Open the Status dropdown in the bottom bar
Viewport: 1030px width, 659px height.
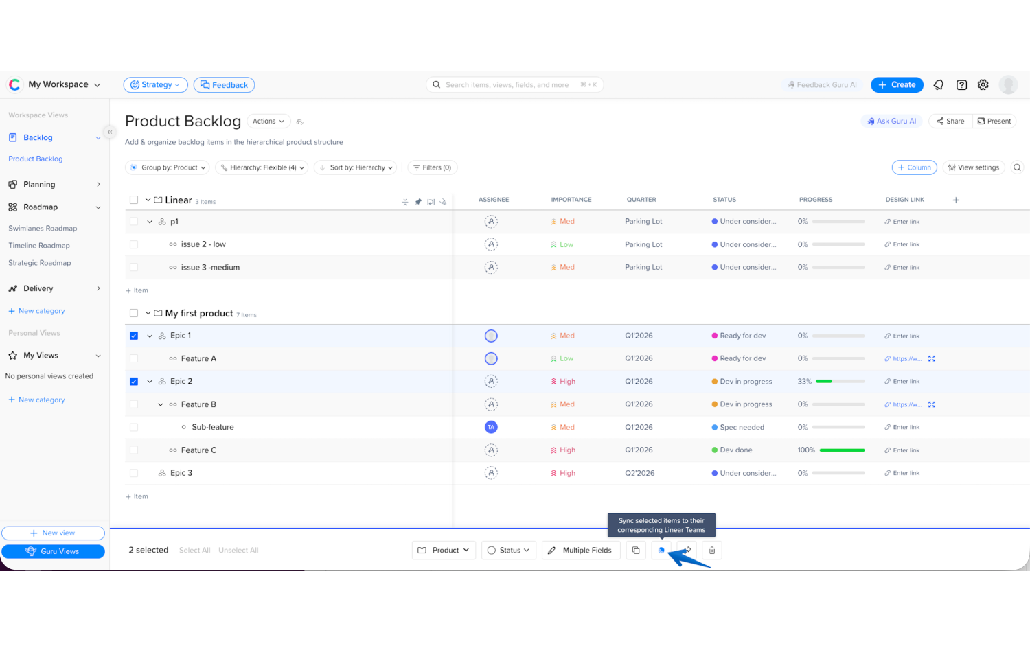coord(508,550)
